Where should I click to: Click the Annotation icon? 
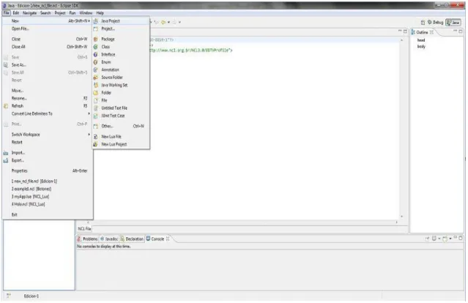click(x=96, y=70)
